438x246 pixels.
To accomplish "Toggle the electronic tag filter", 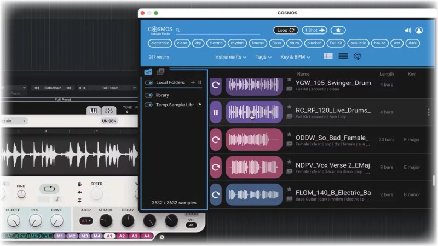I will click(160, 43).
